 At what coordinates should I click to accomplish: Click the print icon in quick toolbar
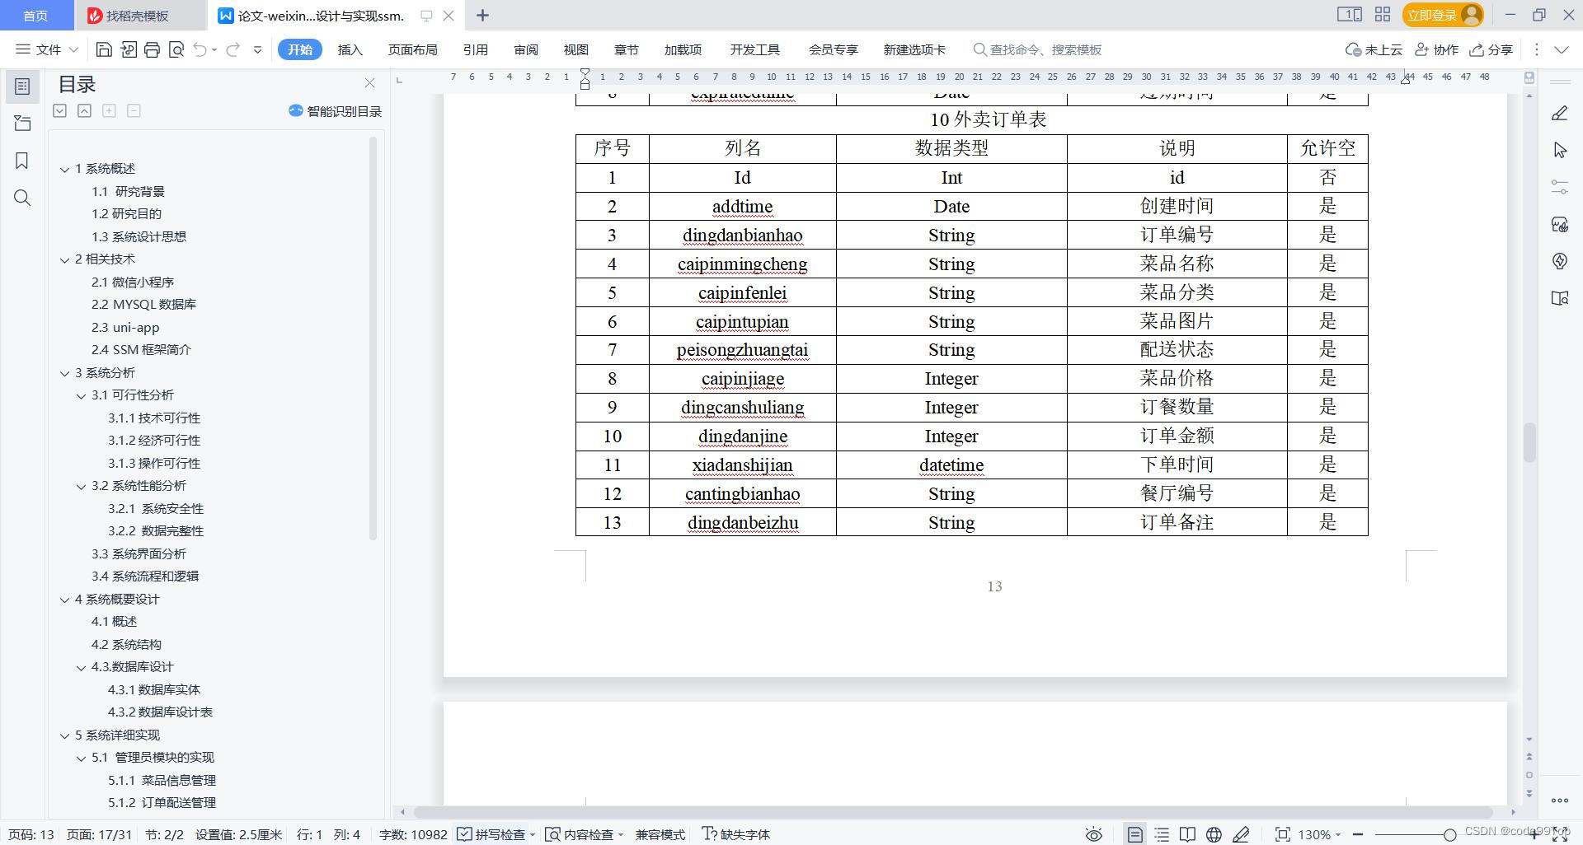click(x=152, y=49)
